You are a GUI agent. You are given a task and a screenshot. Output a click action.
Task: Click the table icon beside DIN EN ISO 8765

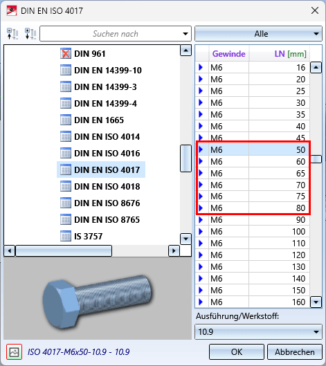pyautogui.click(x=66, y=219)
